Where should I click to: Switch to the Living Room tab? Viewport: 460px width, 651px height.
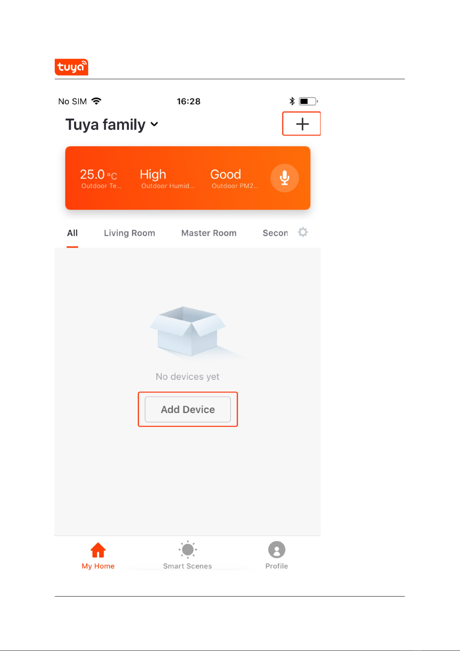[x=129, y=233]
